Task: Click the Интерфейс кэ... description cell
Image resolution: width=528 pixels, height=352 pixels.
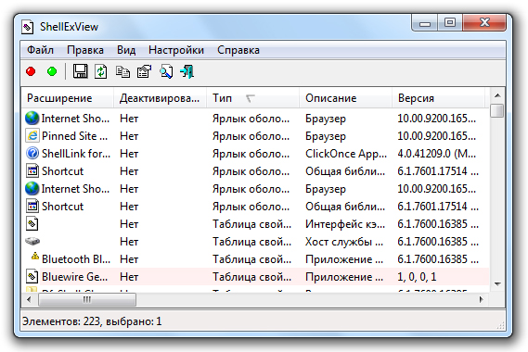Action: [345, 224]
